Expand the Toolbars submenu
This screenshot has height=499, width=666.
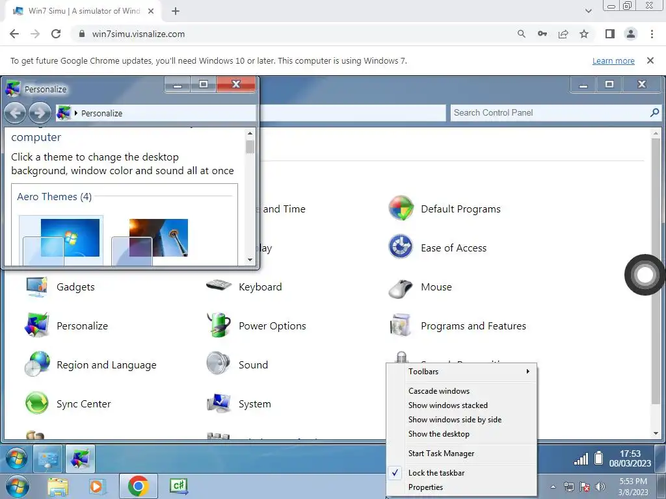pos(462,371)
